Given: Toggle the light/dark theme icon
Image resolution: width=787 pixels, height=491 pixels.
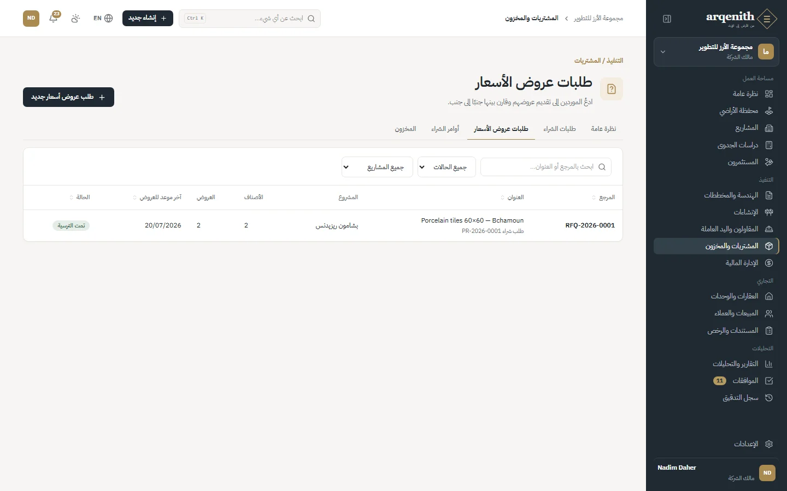Looking at the screenshot, I should [x=75, y=18].
